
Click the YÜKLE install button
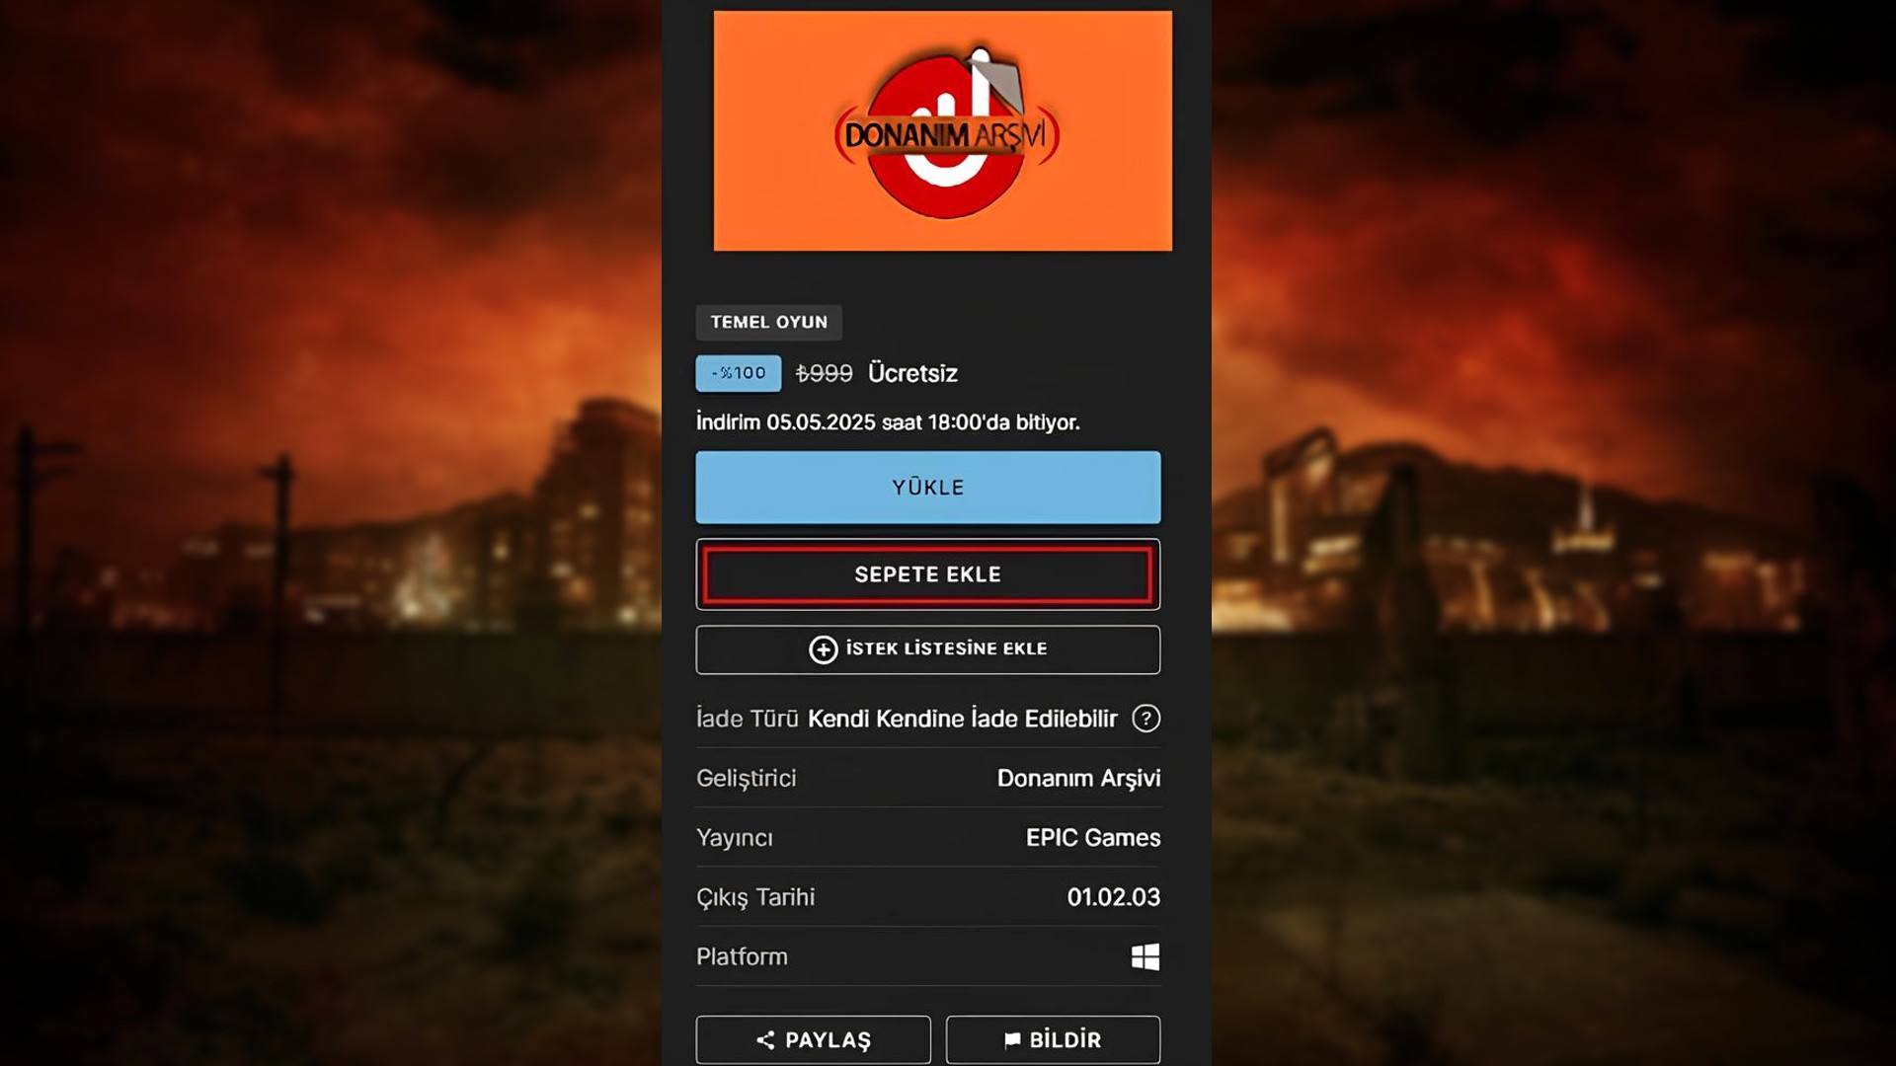click(927, 487)
